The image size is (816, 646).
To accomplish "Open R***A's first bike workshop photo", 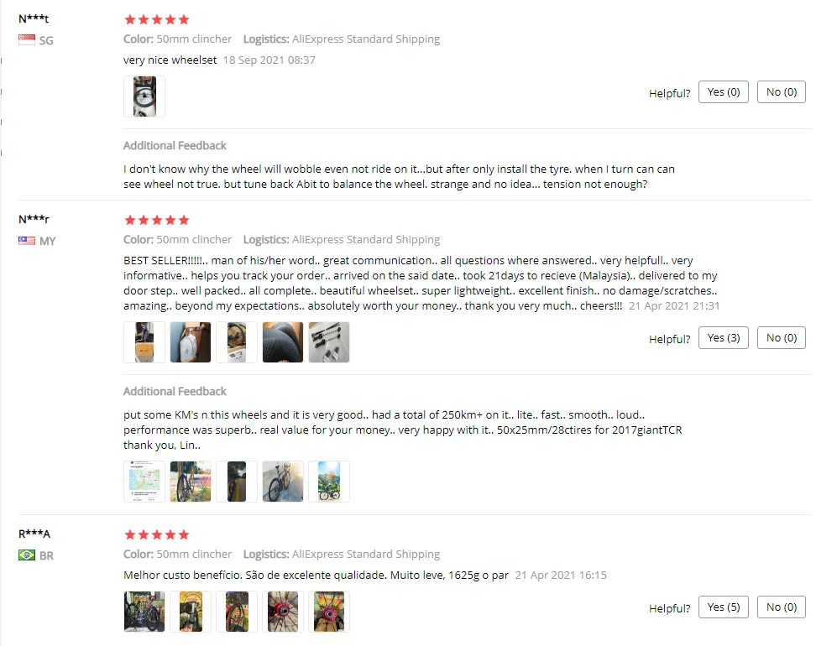I will (144, 611).
